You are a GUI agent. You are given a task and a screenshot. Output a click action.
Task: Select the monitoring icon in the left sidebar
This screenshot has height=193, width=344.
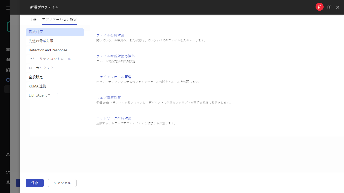pyautogui.click(x=8, y=50)
